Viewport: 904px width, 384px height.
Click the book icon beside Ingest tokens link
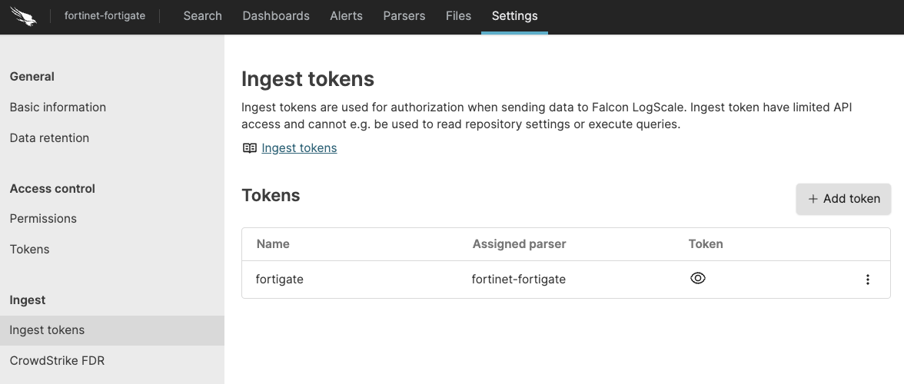pyautogui.click(x=249, y=148)
